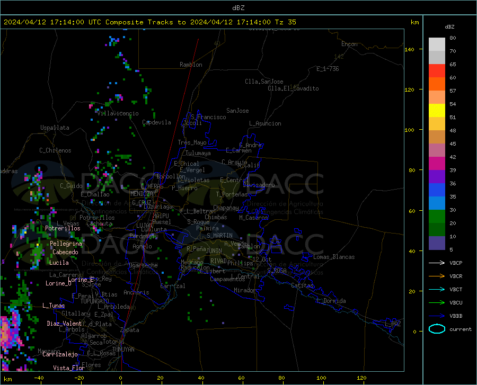
Task: Select the bright green 30 dBZ swatch
Action: point(437,216)
